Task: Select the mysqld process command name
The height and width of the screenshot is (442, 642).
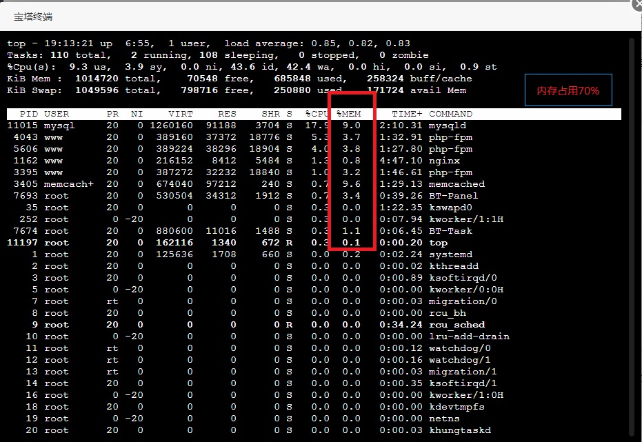Action: click(x=447, y=125)
